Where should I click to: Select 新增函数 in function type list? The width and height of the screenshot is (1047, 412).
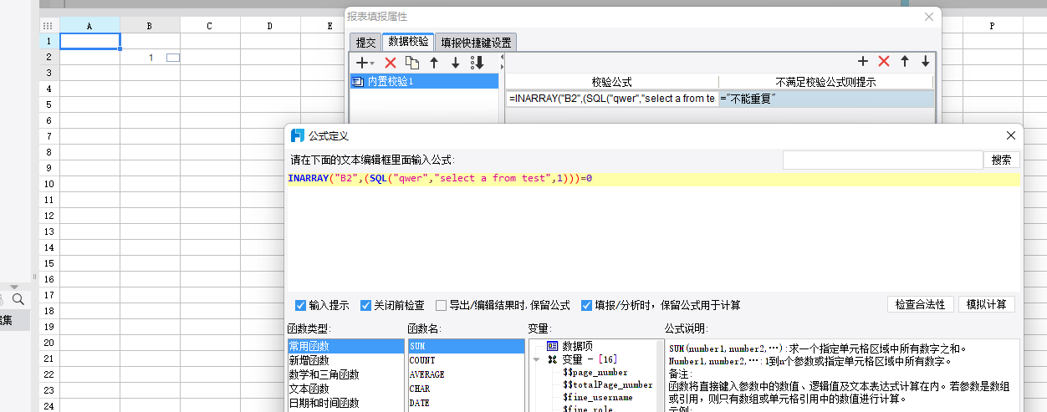tap(345, 360)
